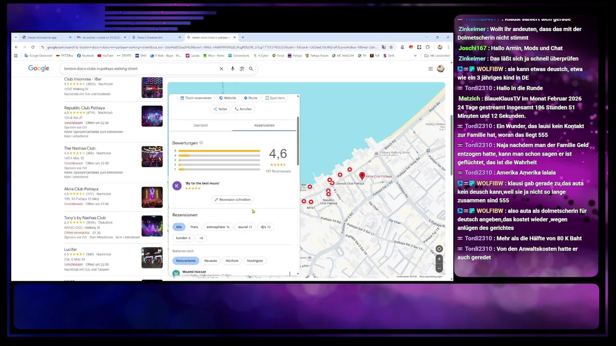The height and width of the screenshot is (346, 616).
Task: Click Tisch reservieren button
Action: [x=196, y=98]
